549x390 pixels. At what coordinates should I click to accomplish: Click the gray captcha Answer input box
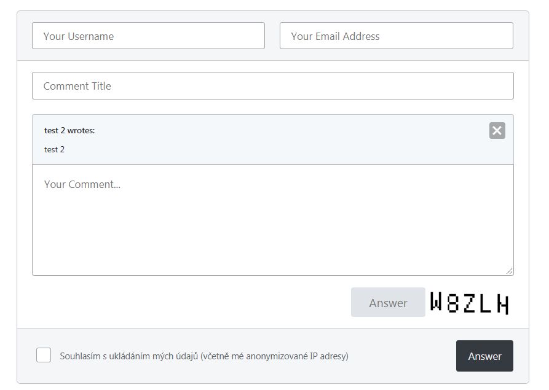(x=388, y=303)
